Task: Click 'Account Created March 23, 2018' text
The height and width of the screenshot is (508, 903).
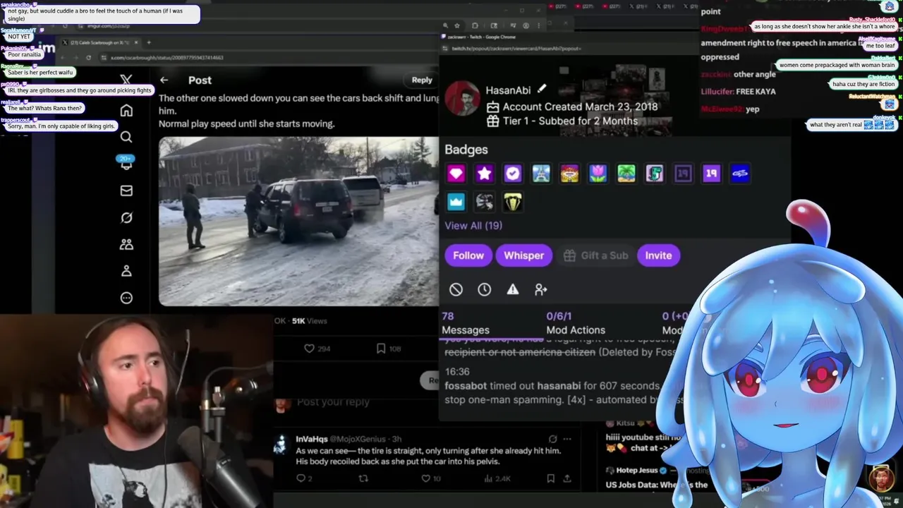Action: click(580, 107)
